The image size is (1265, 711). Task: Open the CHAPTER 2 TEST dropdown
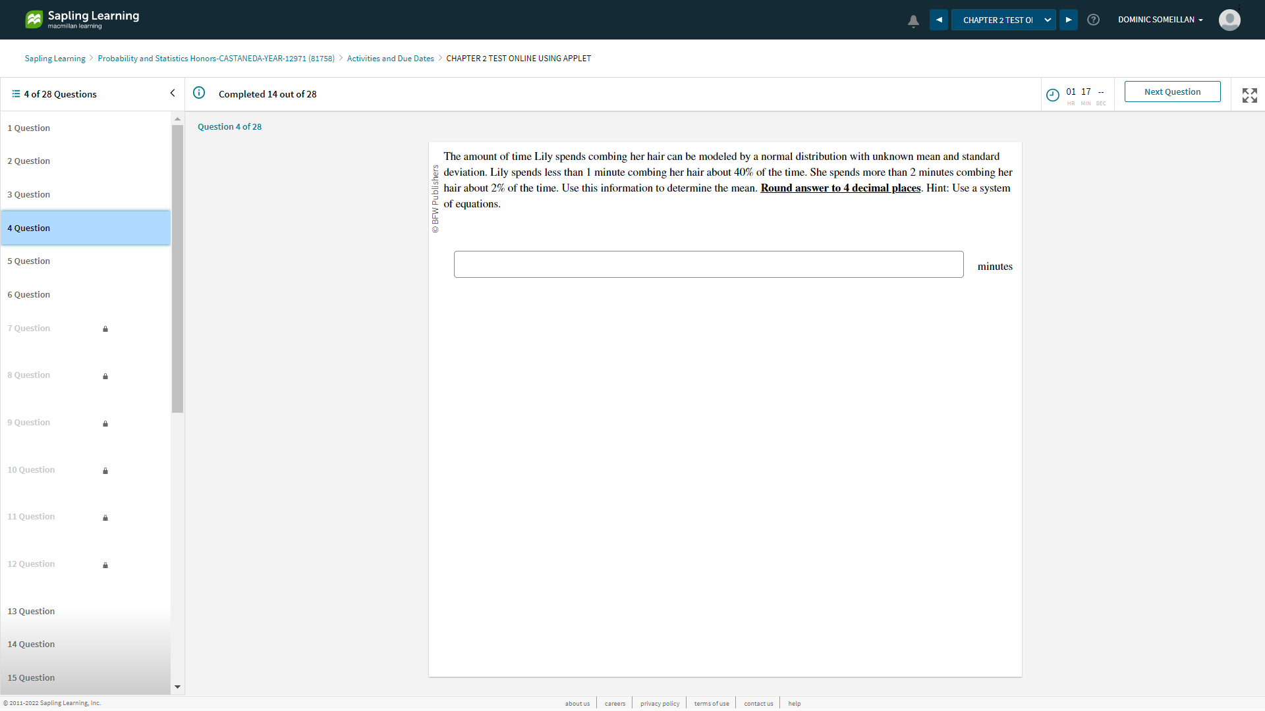1003,20
